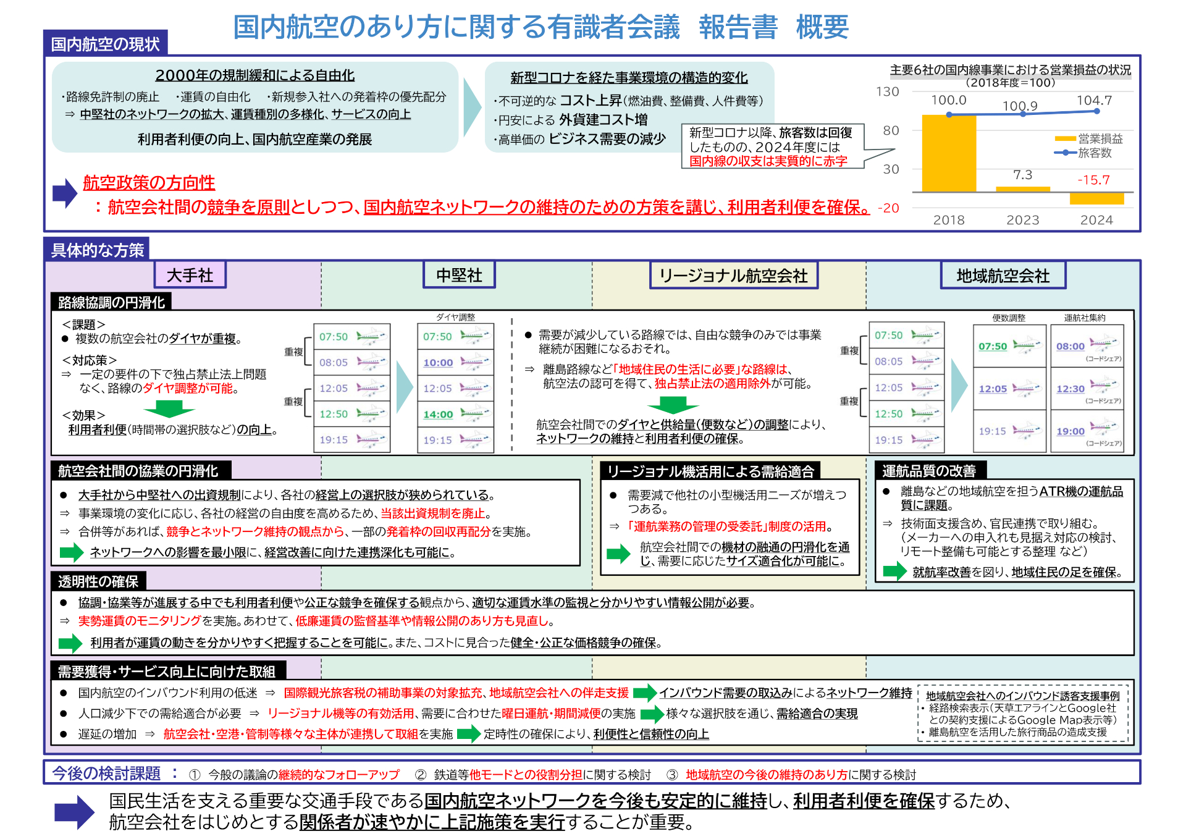Click the airplane icon beside 14:00
The height and width of the screenshot is (839, 1186).
point(475,415)
